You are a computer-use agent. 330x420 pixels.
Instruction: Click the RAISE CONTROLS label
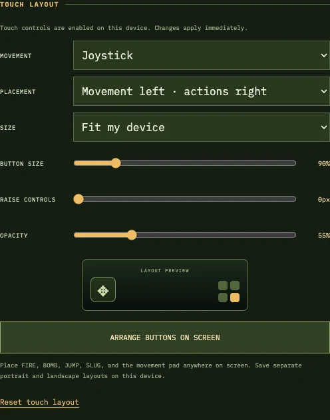tap(28, 200)
